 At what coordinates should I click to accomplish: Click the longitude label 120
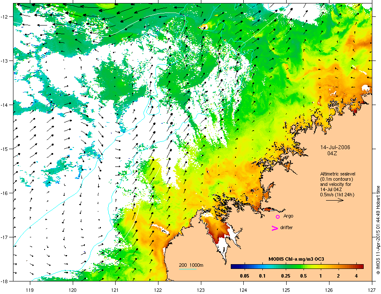[73, 290]
